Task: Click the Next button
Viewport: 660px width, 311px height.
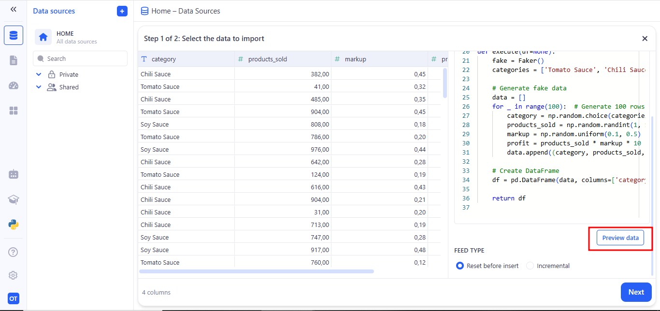Action: coord(636,292)
